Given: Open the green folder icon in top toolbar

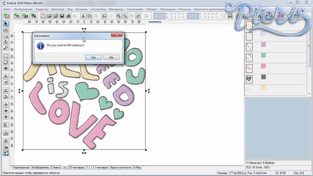Looking at the screenshot, I should pyautogui.click(x=6, y=16).
